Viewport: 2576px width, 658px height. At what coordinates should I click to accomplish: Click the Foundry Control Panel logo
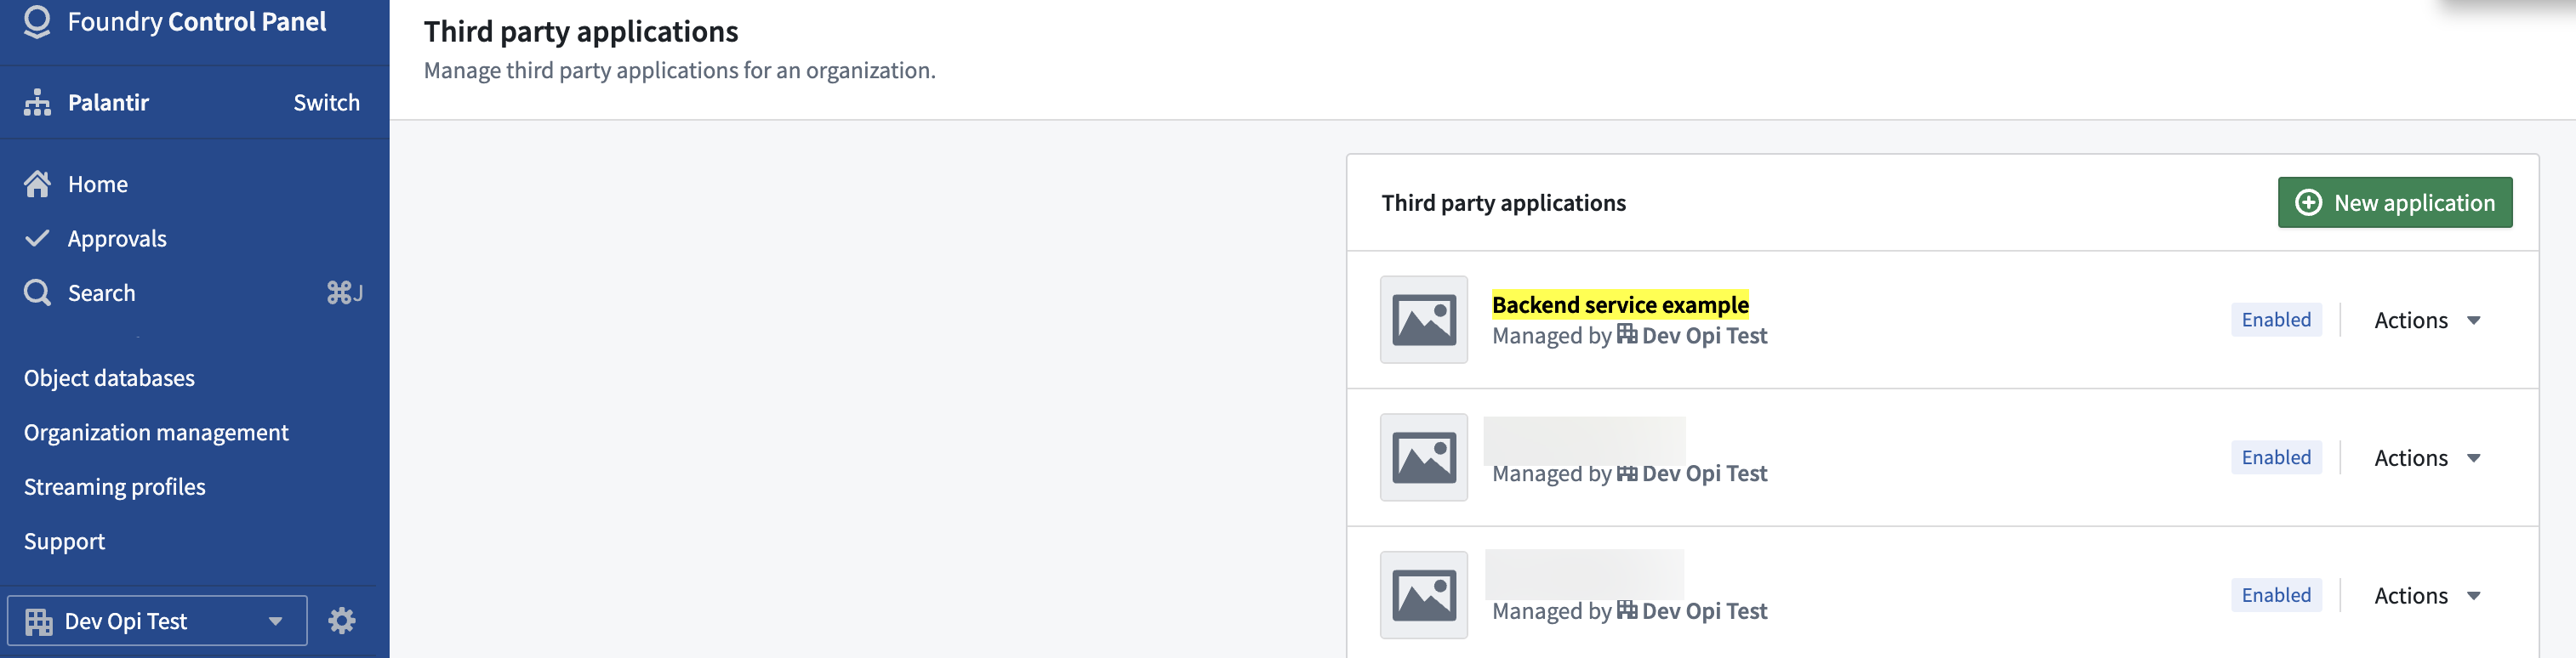[x=37, y=21]
